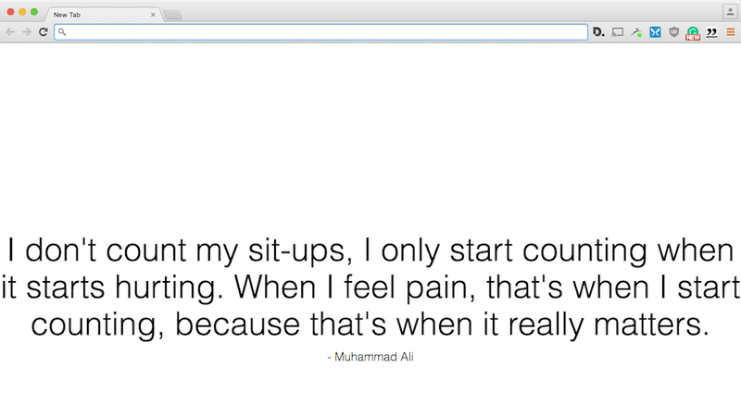The image size is (741, 416).
Task: Reload the current page
Action: [x=43, y=32]
